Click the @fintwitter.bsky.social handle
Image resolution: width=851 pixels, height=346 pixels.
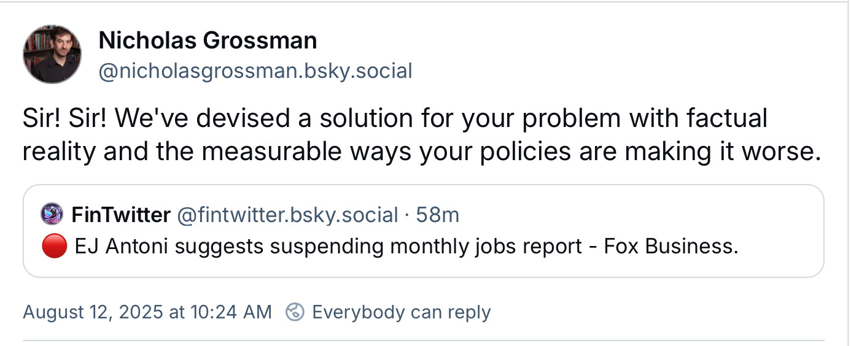pyautogui.click(x=287, y=215)
